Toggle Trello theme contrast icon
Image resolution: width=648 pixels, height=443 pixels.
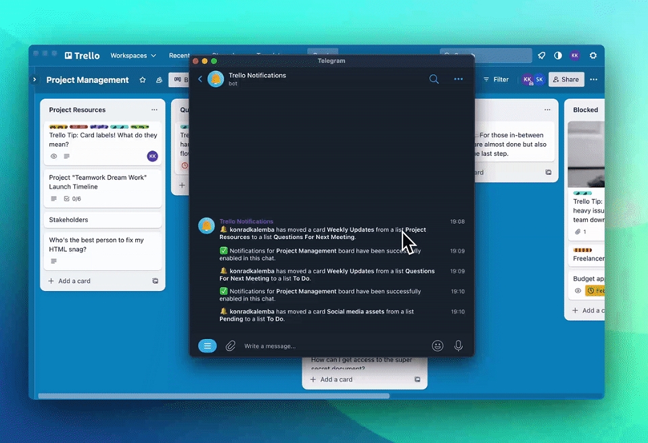pyautogui.click(x=558, y=55)
